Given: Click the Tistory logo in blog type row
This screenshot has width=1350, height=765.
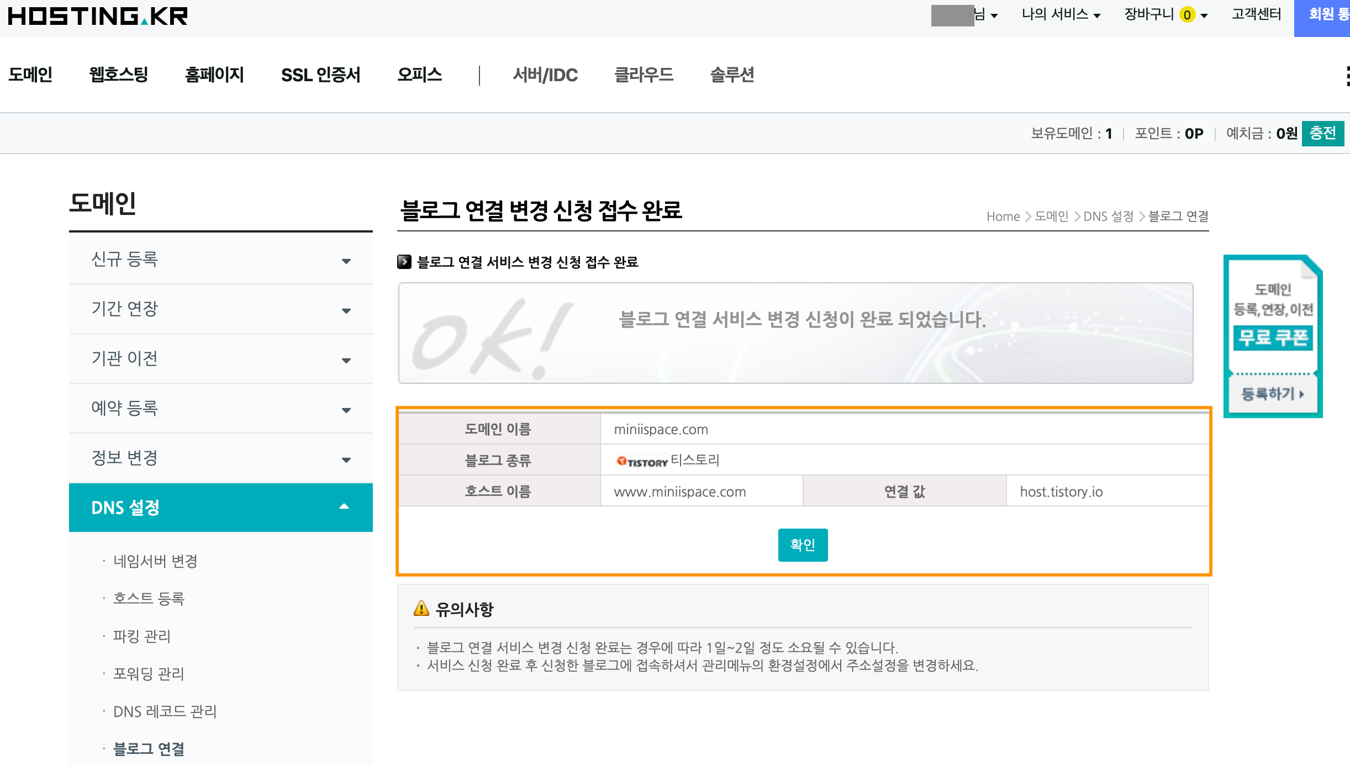Looking at the screenshot, I should pos(642,462).
